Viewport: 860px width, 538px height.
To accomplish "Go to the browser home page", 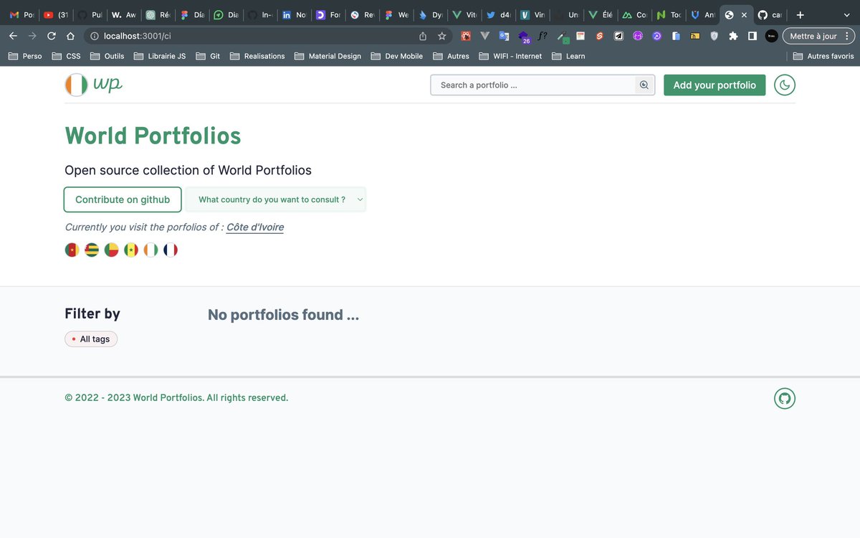I will tap(70, 36).
